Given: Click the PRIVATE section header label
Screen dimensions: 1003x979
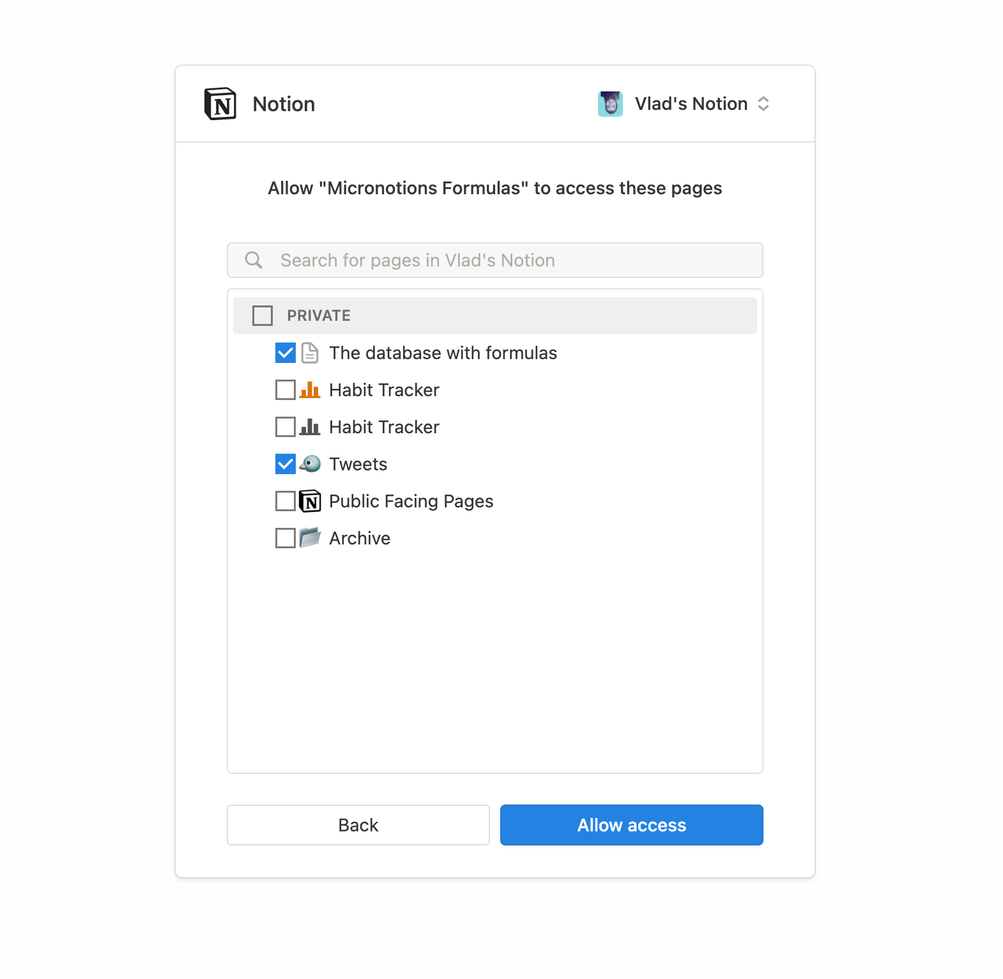Looking at the screenshot, I should pos(319,316).
